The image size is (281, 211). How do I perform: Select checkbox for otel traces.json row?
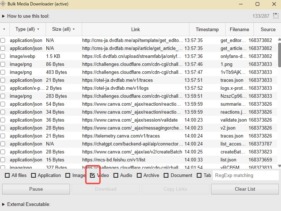[x=3, y=80]
